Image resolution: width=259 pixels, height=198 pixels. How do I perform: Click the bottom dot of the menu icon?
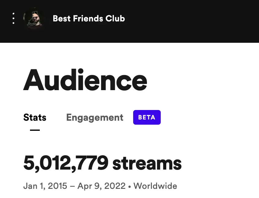pos(13,23)
